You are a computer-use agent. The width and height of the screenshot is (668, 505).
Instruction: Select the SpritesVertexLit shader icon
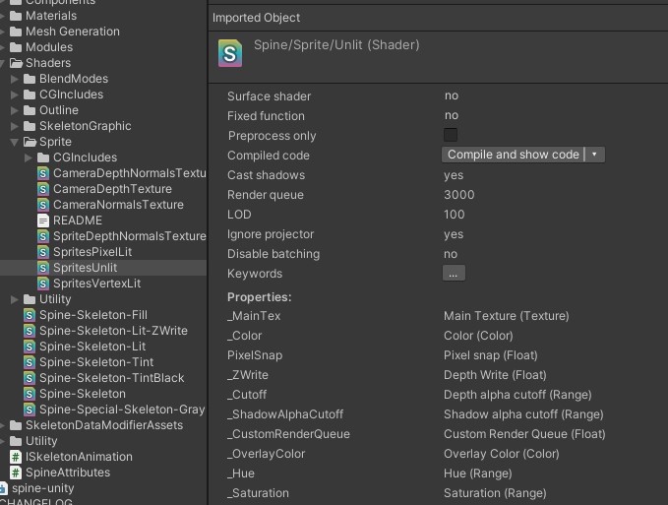pyautogui.click(x=43, y=284)
